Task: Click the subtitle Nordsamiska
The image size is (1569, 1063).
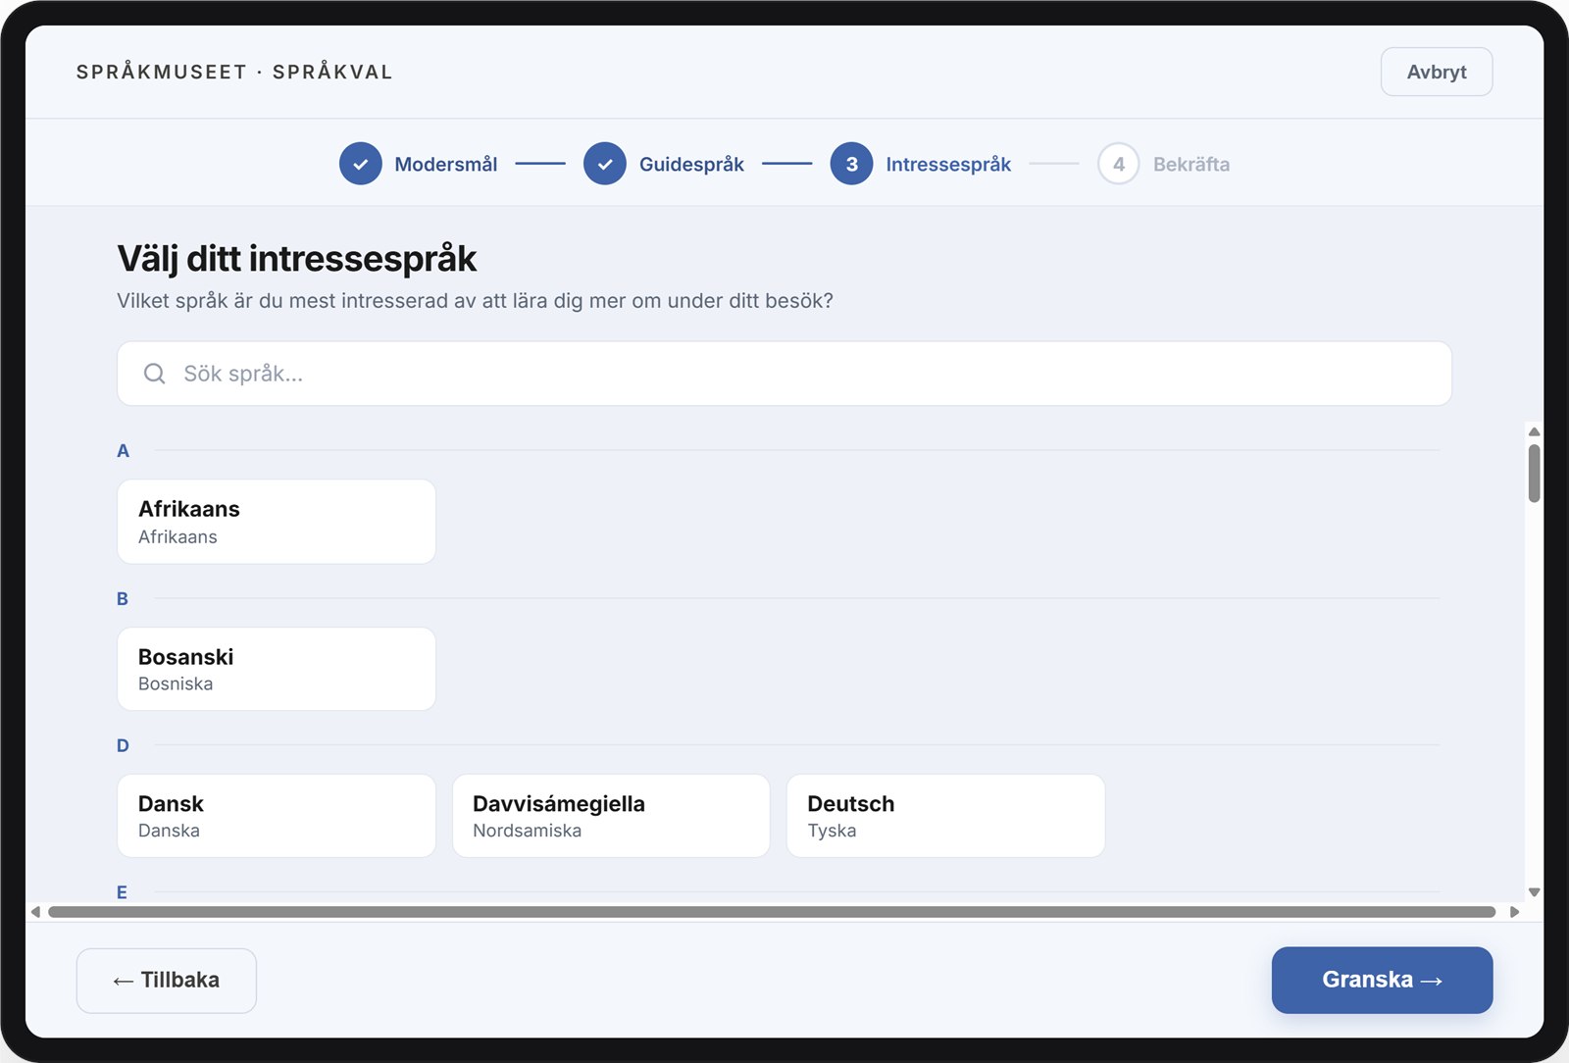Action: pos(527,831)
